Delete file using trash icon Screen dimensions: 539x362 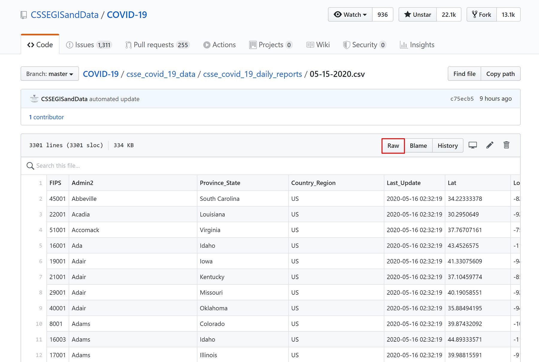506,145
